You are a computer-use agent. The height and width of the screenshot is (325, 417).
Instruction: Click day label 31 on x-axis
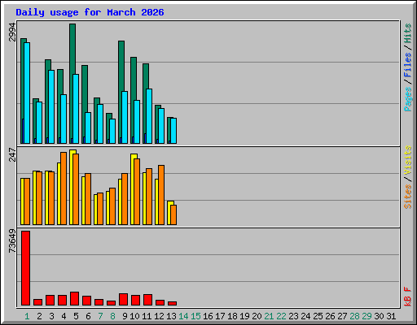391,316
